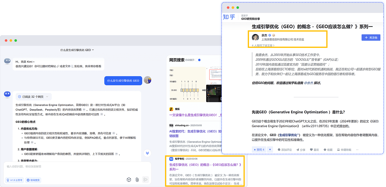Click the attachment paperclip icon in chat input
The width and height of the screenshot is (386, 187).
point(137,180)
